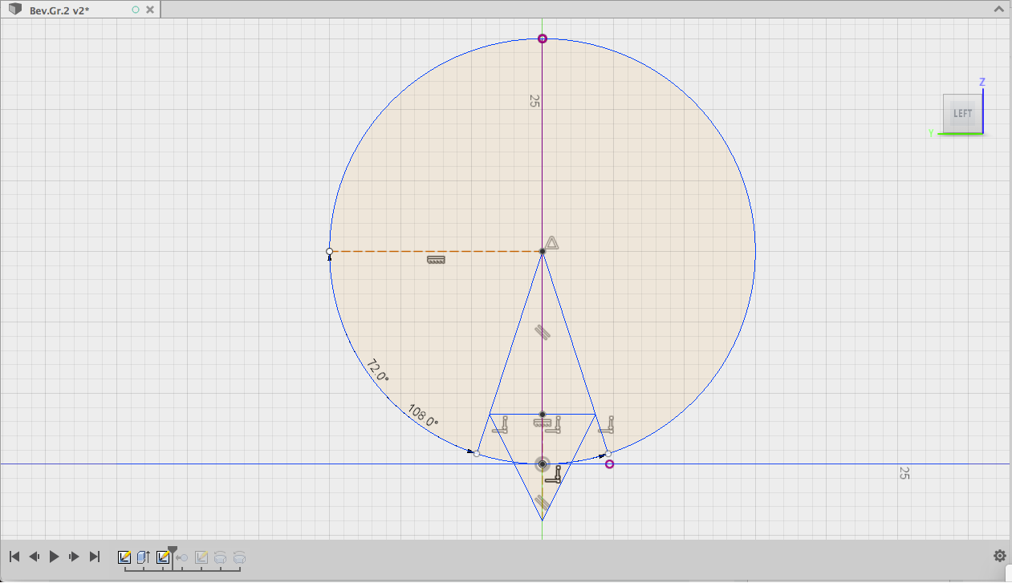
Task: Select the parallel constraint glyph on lower triangle
Action: [x=543, y=503]
